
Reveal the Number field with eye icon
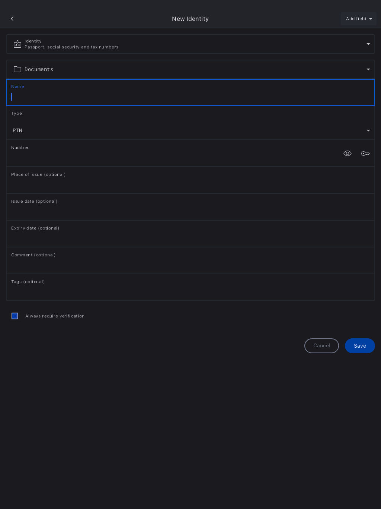(348, 154)
